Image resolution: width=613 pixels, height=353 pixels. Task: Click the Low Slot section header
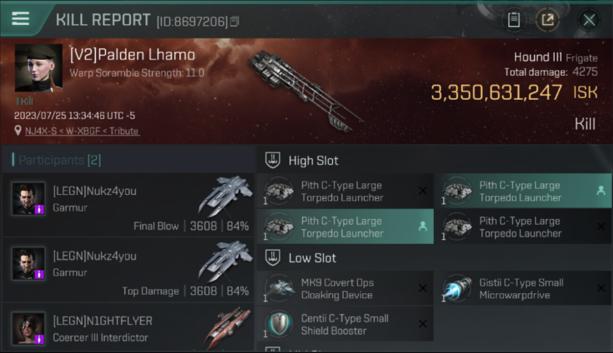pos(302,258)
